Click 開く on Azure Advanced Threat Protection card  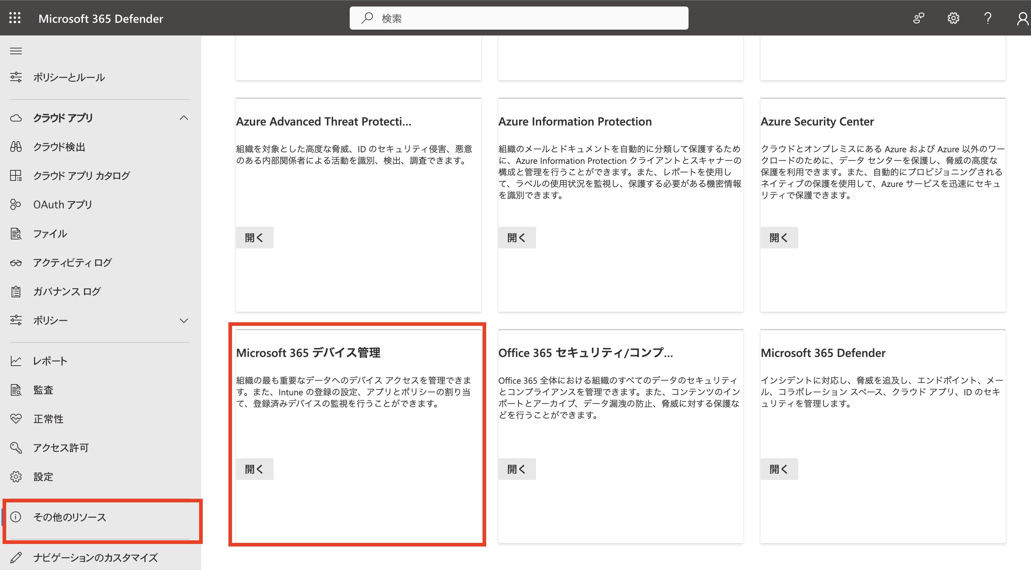254,238
